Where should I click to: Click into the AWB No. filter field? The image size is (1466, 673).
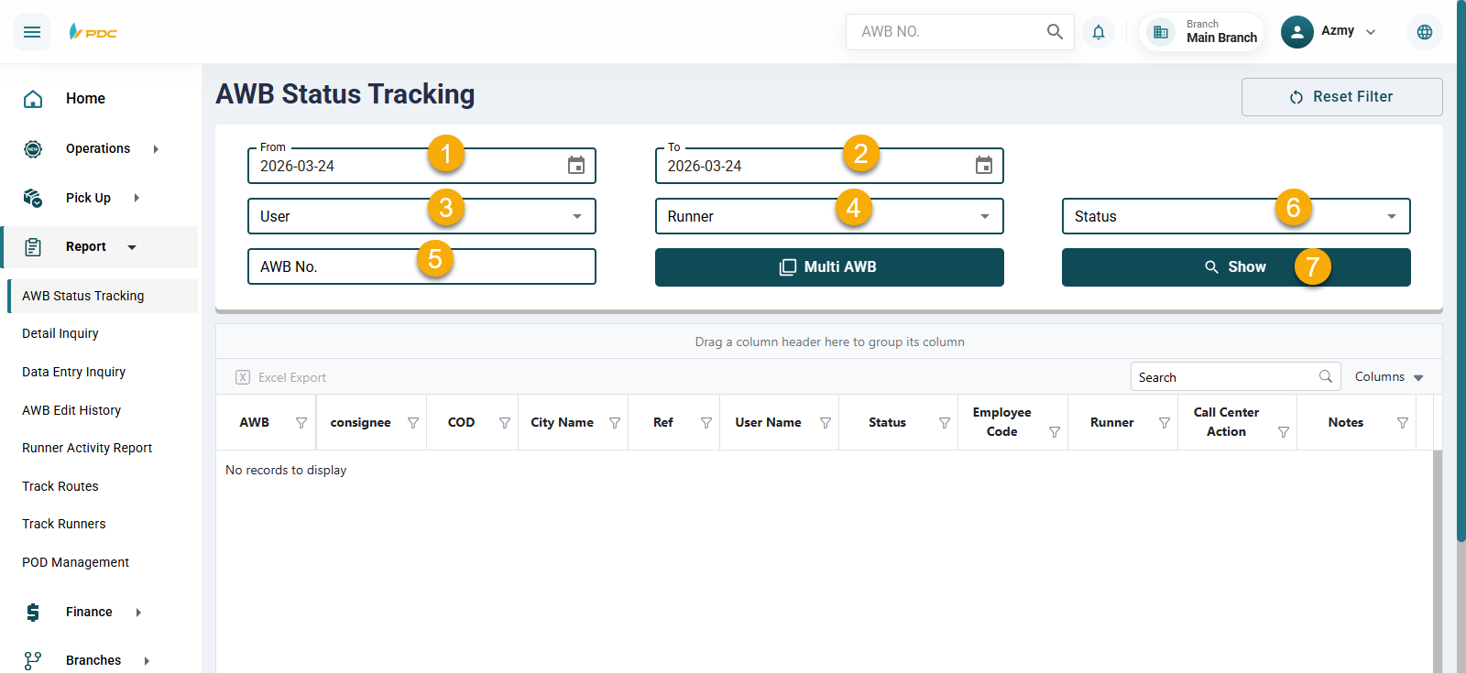point(421,266)
